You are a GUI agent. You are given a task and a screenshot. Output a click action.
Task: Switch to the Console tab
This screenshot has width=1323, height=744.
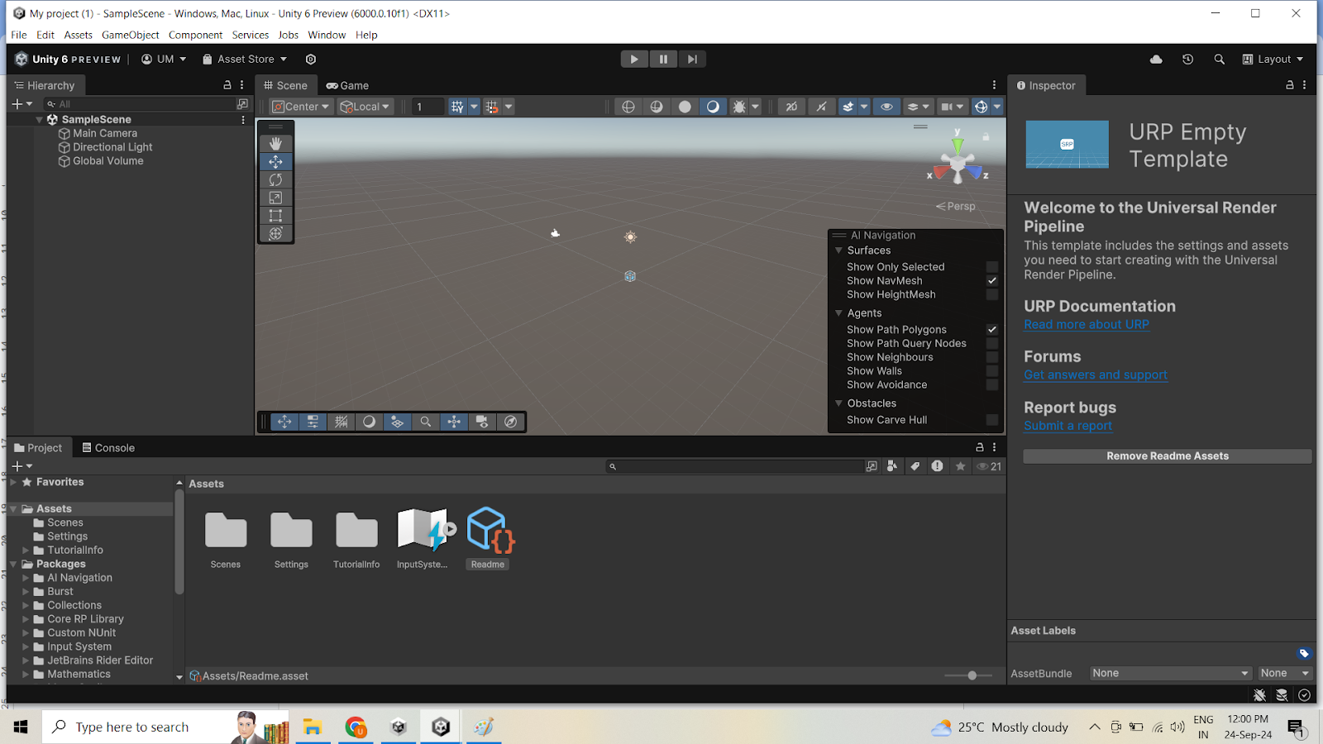(108, 448)
